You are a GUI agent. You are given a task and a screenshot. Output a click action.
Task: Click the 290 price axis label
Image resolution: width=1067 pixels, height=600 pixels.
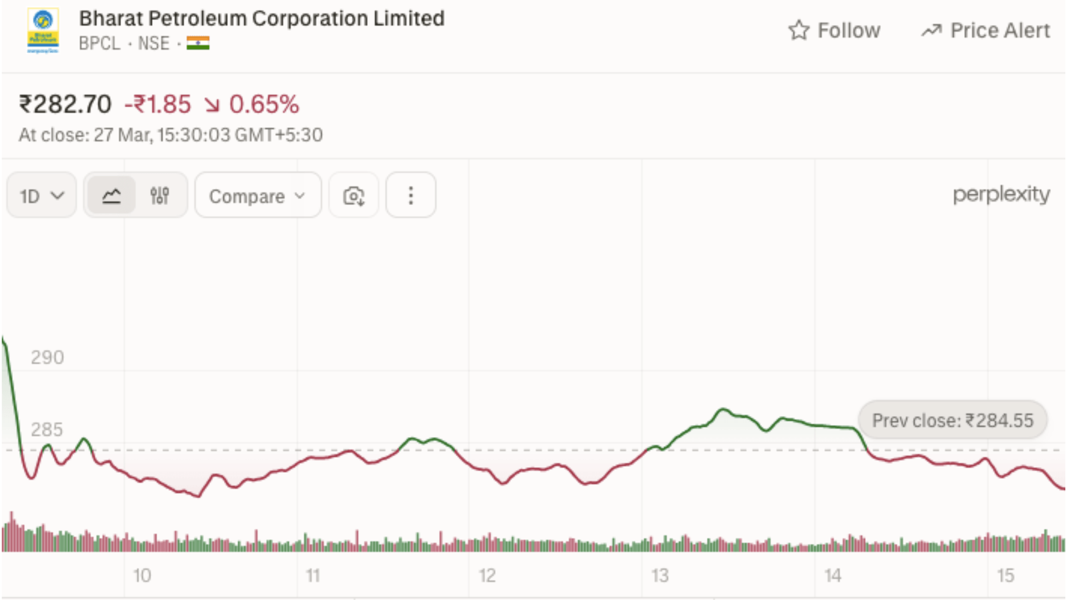(47, 357)
